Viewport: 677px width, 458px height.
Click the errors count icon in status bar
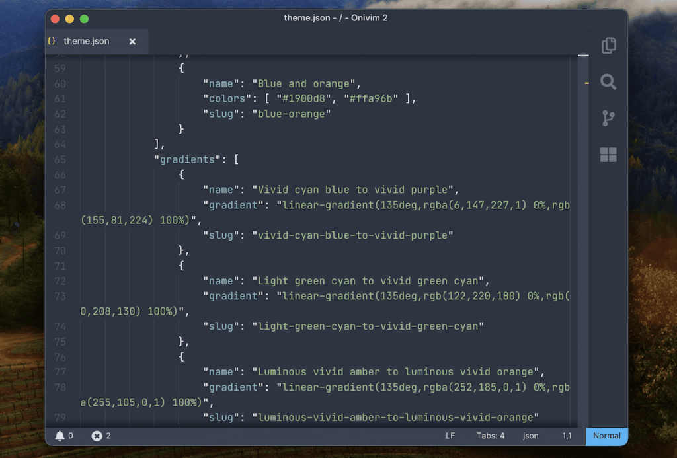click(x=97, y=436)
